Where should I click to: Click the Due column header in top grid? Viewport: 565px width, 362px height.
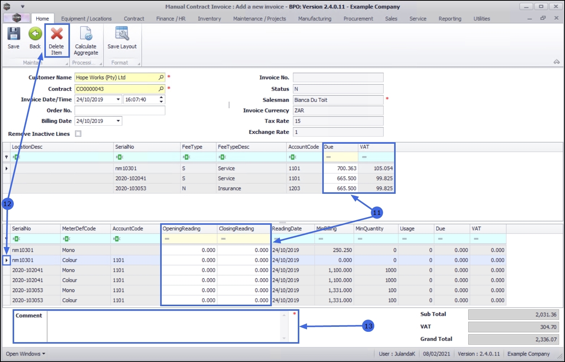339,147
